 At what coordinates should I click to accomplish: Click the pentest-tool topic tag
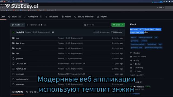point(152,44)
